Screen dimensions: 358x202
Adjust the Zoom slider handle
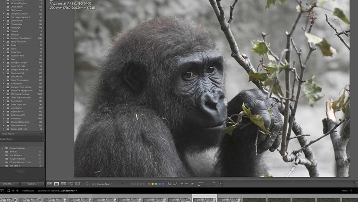(199, 185)
